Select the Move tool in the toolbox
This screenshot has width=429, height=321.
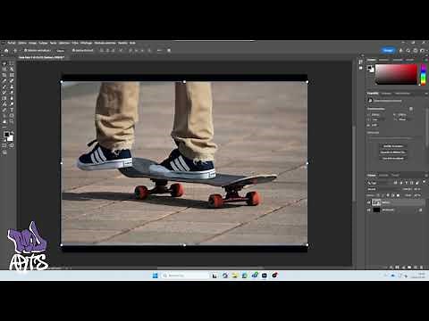[4, 63]
